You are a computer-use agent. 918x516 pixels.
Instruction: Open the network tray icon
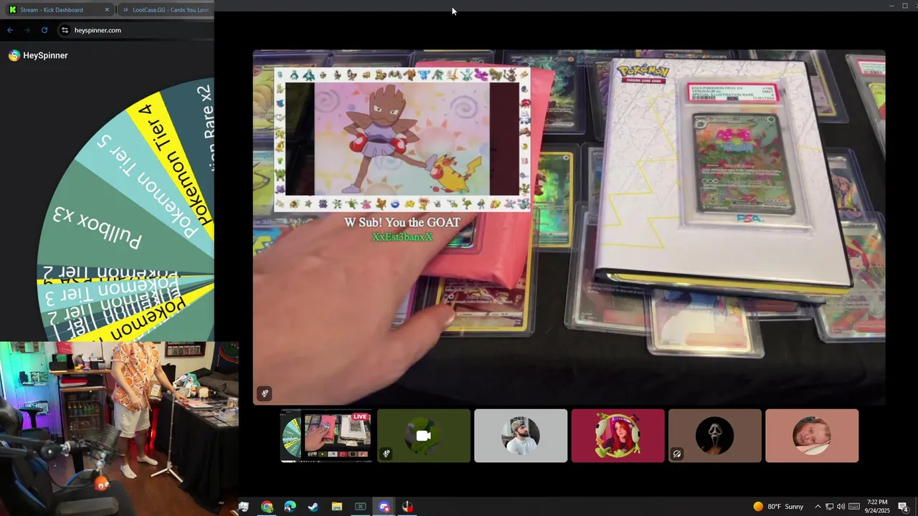pos(829,507)
